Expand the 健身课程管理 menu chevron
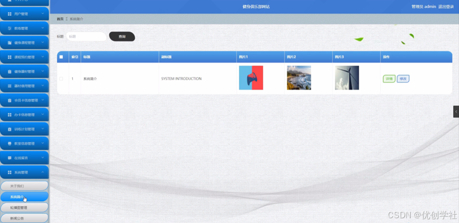The image size is (459, 223). point(43,42)
